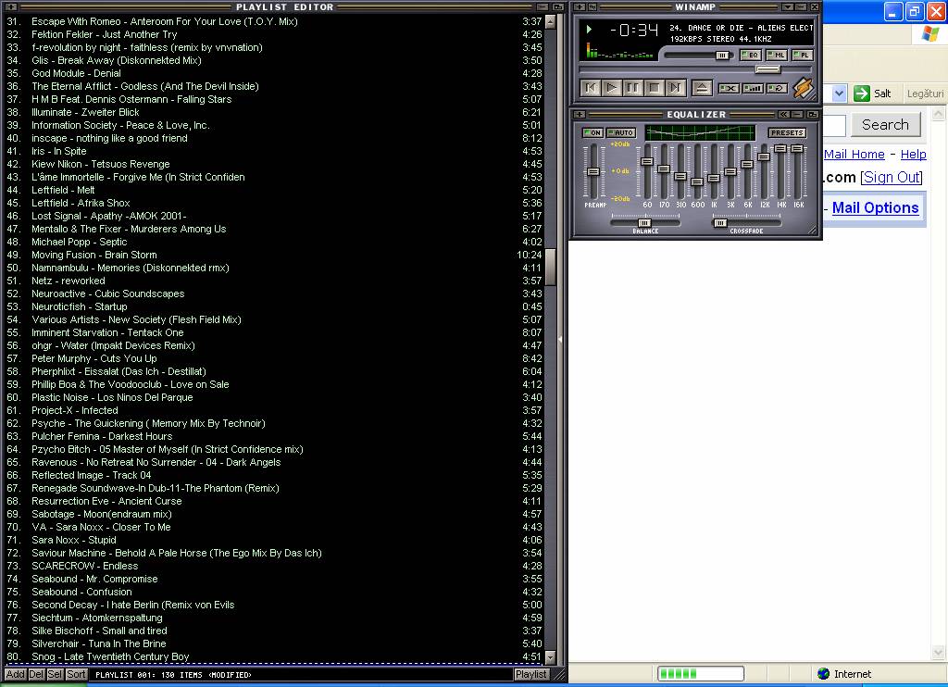This screenshot has height=687, width=948.
Task: Stop playback with the Stop button
Action: tap(655, 88)
